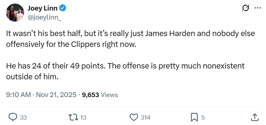Image resolution: width=266 pixels, height=125 pixels.
Task: Click the reply count 33
Action: pos(23,117)
